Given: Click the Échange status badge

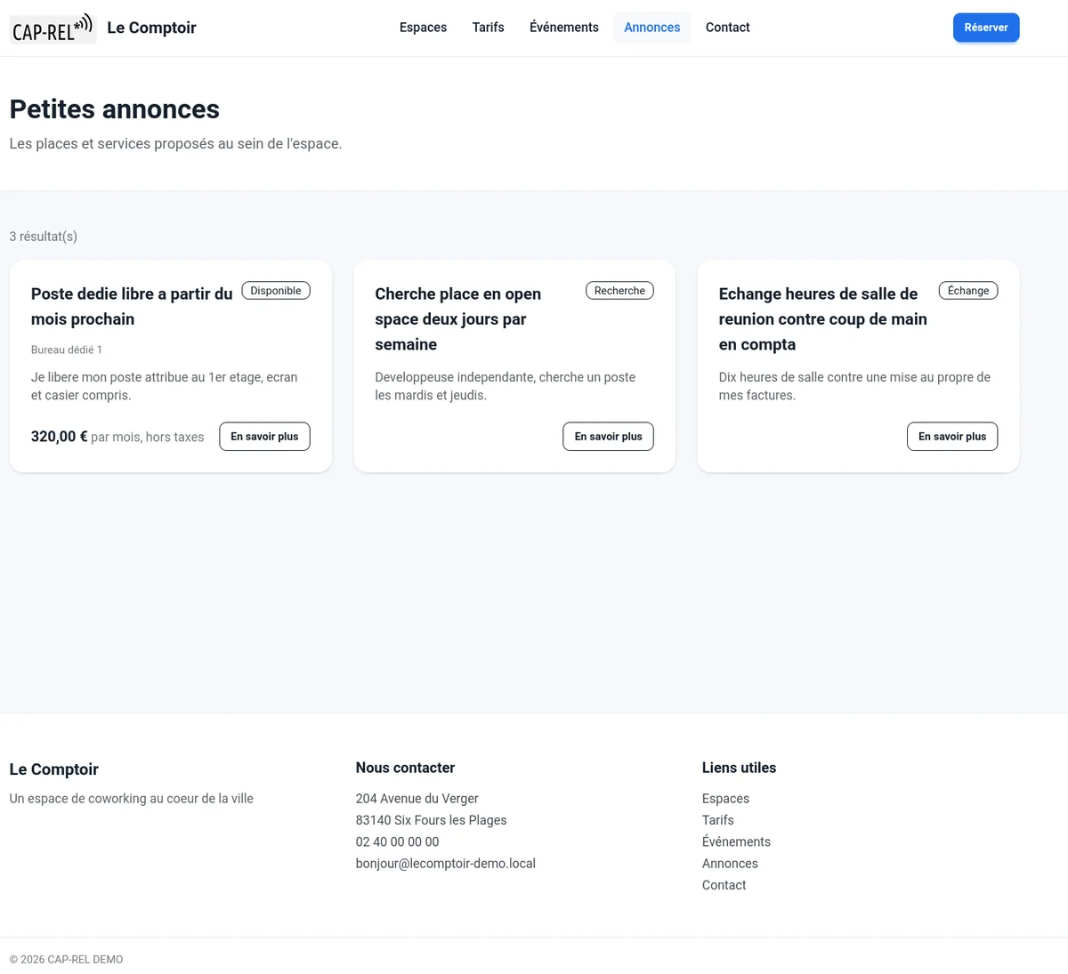Looking at the screenshot, I should tap(968, 291).
